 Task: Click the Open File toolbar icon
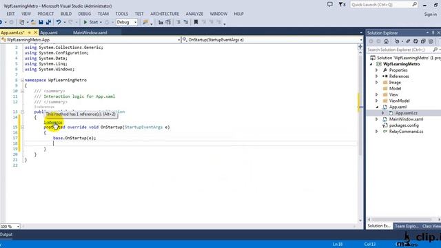pos(33,22)
